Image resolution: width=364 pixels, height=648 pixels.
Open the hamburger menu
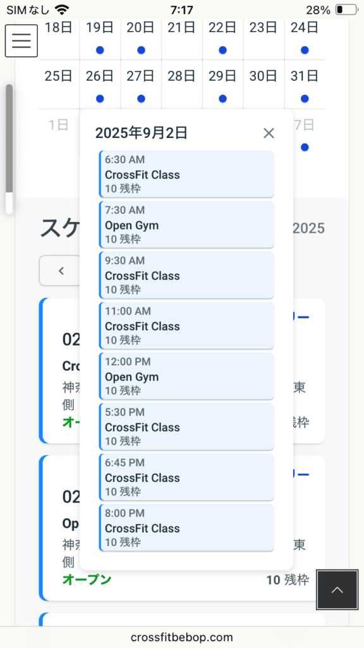tap(21, 40)
